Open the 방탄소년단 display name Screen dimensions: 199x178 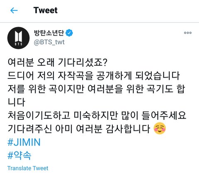[49, 33]
